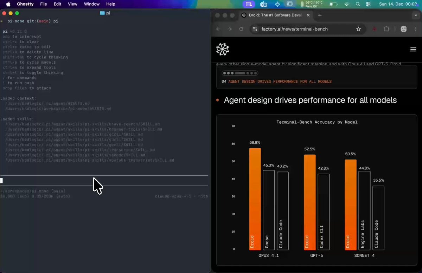Open the Window menu

point(92,4)
